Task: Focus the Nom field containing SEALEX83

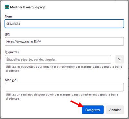Action: (64, 24)
